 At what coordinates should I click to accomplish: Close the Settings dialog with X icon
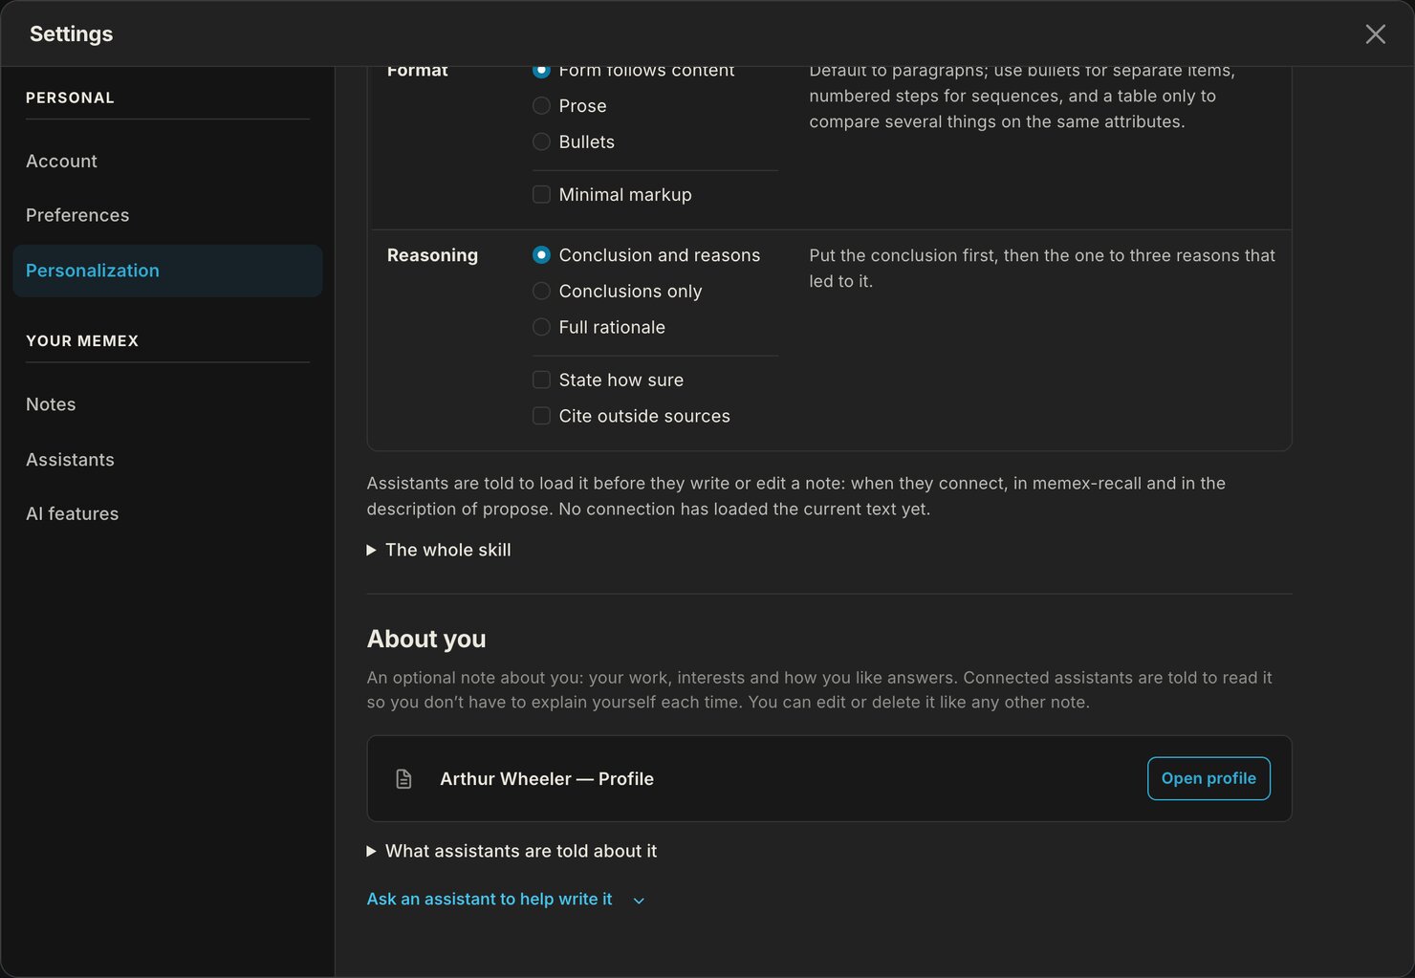tap(1375, 34)
